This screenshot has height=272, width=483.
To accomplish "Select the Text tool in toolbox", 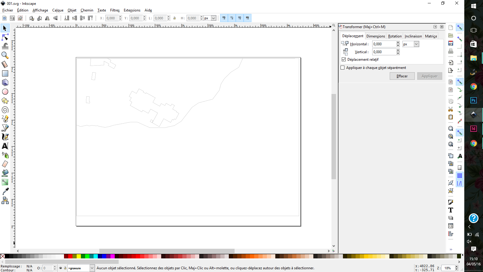I will pyautogui.click(x=5, y=146).
